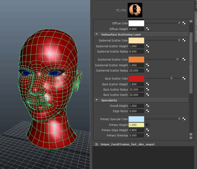Click the map button for Diffuse Weight
This screenshot has width=197, height=169.
[x=148, y=29]
